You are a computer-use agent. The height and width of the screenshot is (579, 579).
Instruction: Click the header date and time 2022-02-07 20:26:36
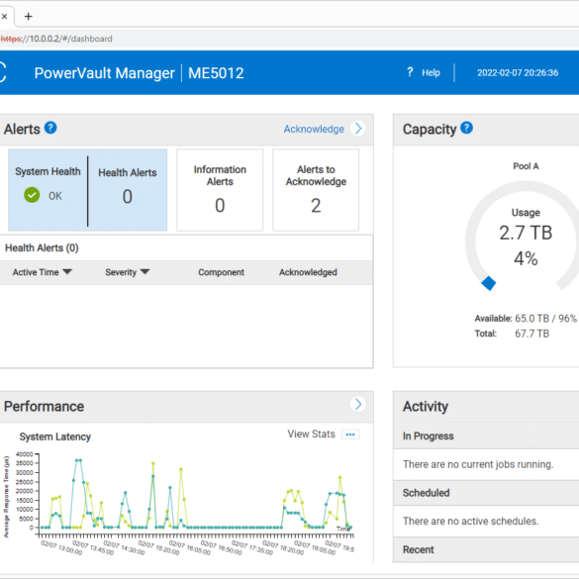coord(518,72)
